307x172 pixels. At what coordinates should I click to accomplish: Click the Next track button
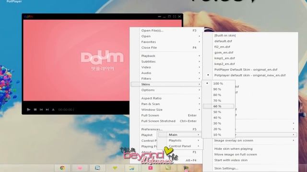click(x=47, y=110)
